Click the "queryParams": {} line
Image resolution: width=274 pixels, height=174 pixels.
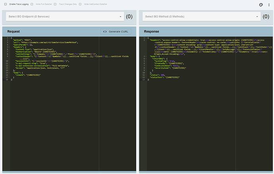[x=23, y=45]
